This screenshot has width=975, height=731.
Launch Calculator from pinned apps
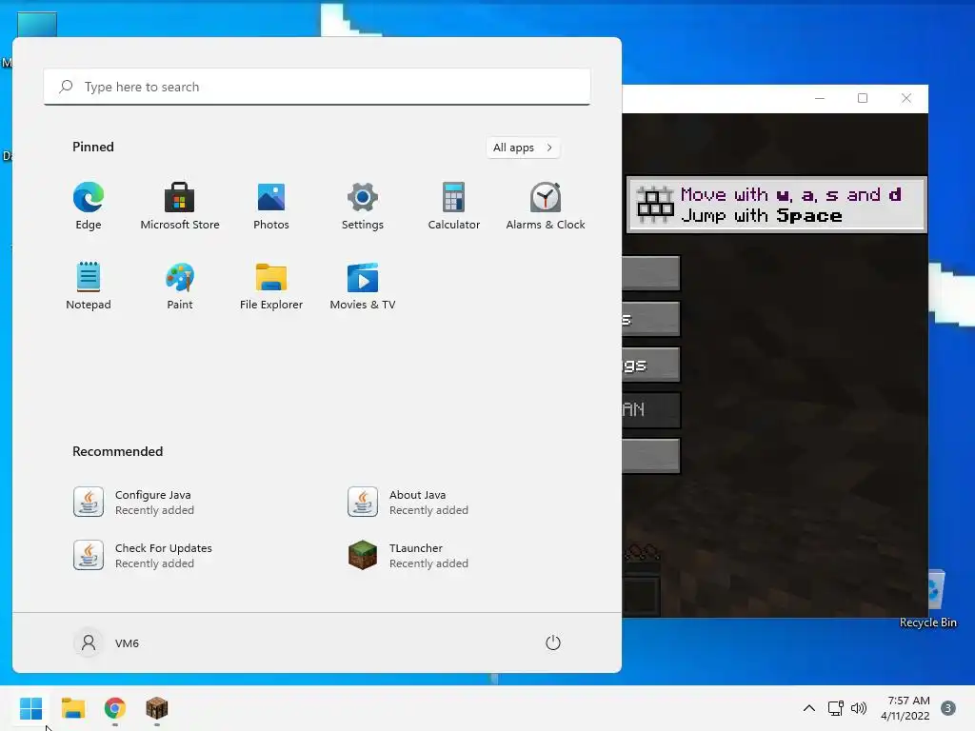coord(454,206)
